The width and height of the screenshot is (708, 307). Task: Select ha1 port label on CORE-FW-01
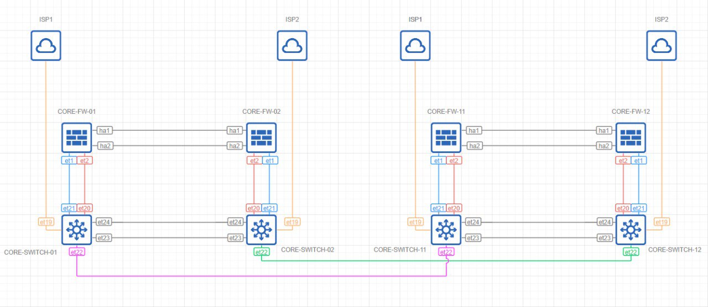(x=104, y=130)
